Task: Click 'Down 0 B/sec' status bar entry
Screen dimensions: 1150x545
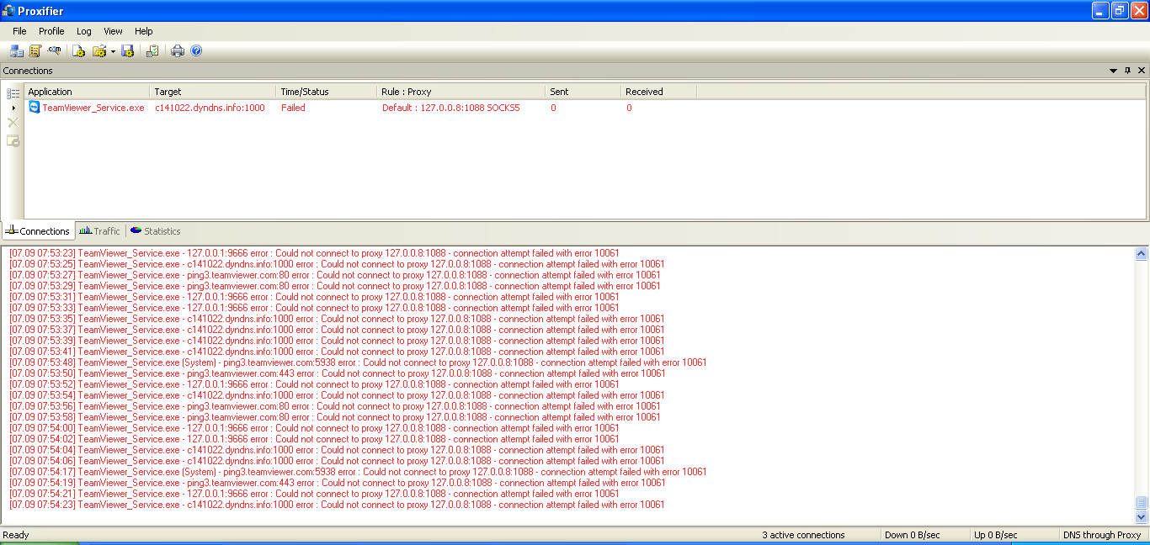Action: point(912,535)
